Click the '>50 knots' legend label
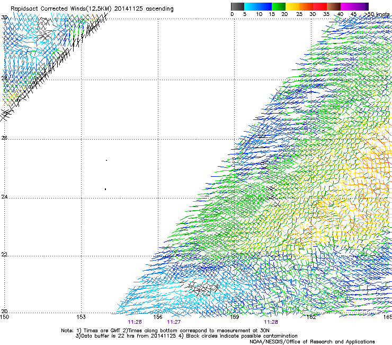The image size is (392, 345). point(377,14)
